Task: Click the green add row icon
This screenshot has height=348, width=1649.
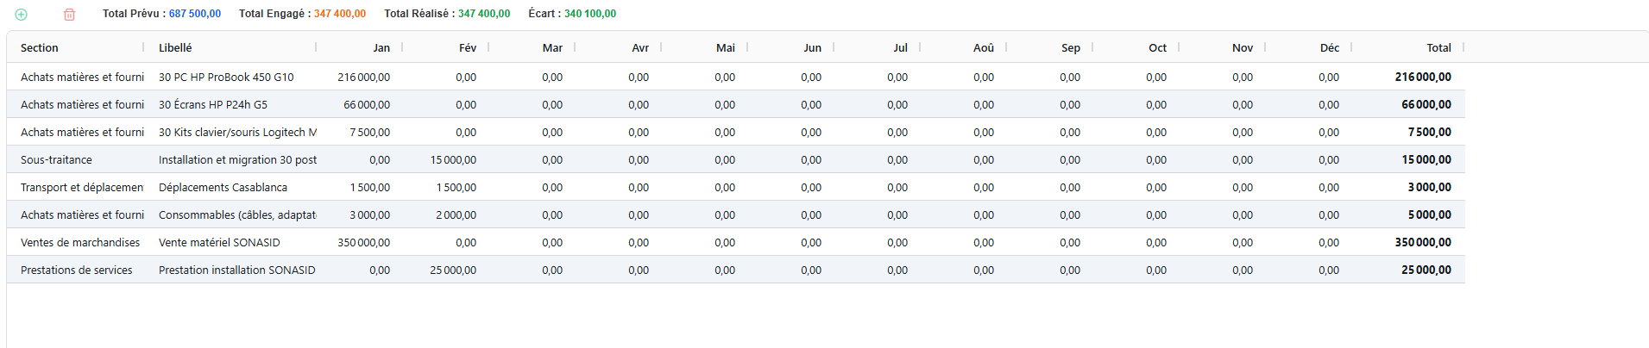Action: coord(22,15)
